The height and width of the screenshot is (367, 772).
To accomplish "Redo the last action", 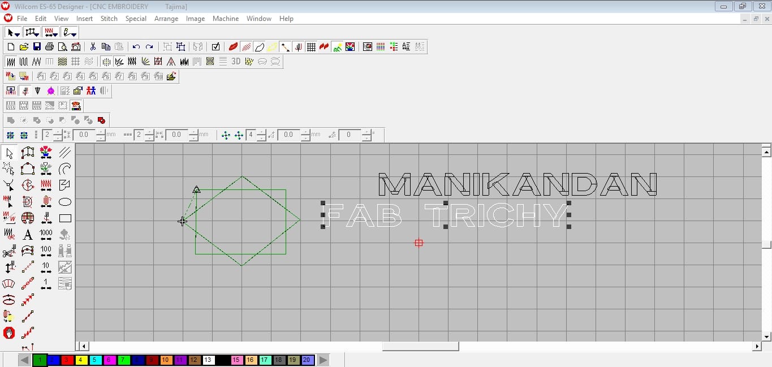I will coord(149,47).
